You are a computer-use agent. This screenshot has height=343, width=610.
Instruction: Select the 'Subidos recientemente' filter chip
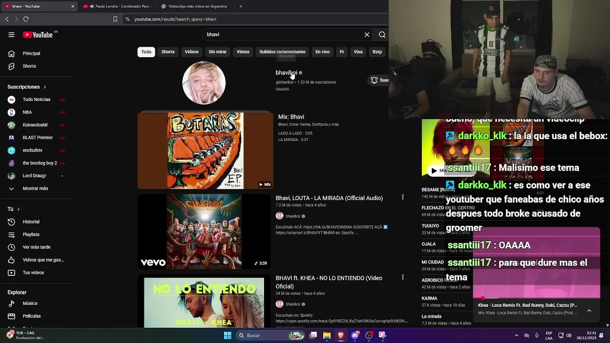(x=282, y=51)
